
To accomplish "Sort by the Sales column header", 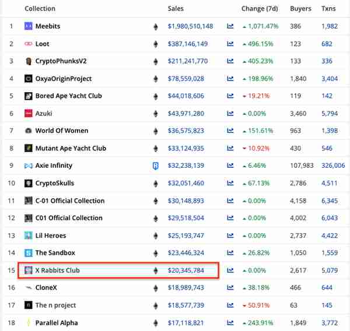I will coord(176,9).
